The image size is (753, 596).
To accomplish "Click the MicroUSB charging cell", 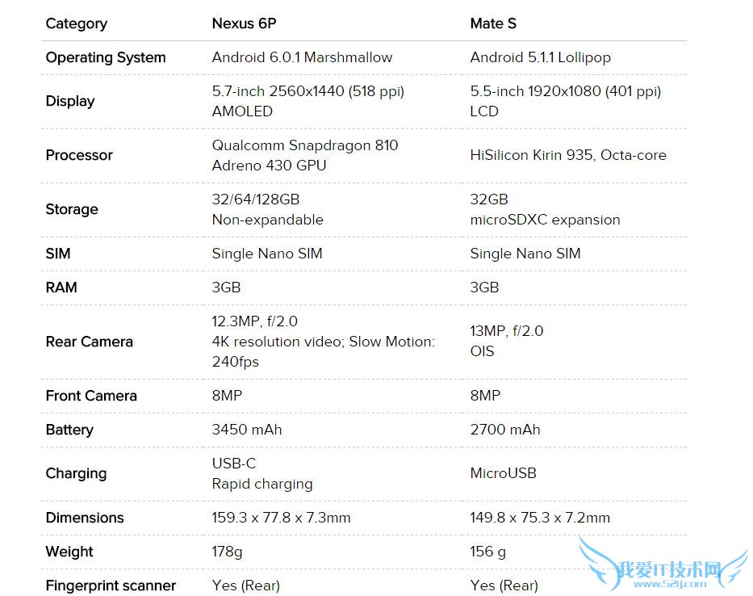I will 503,473.
